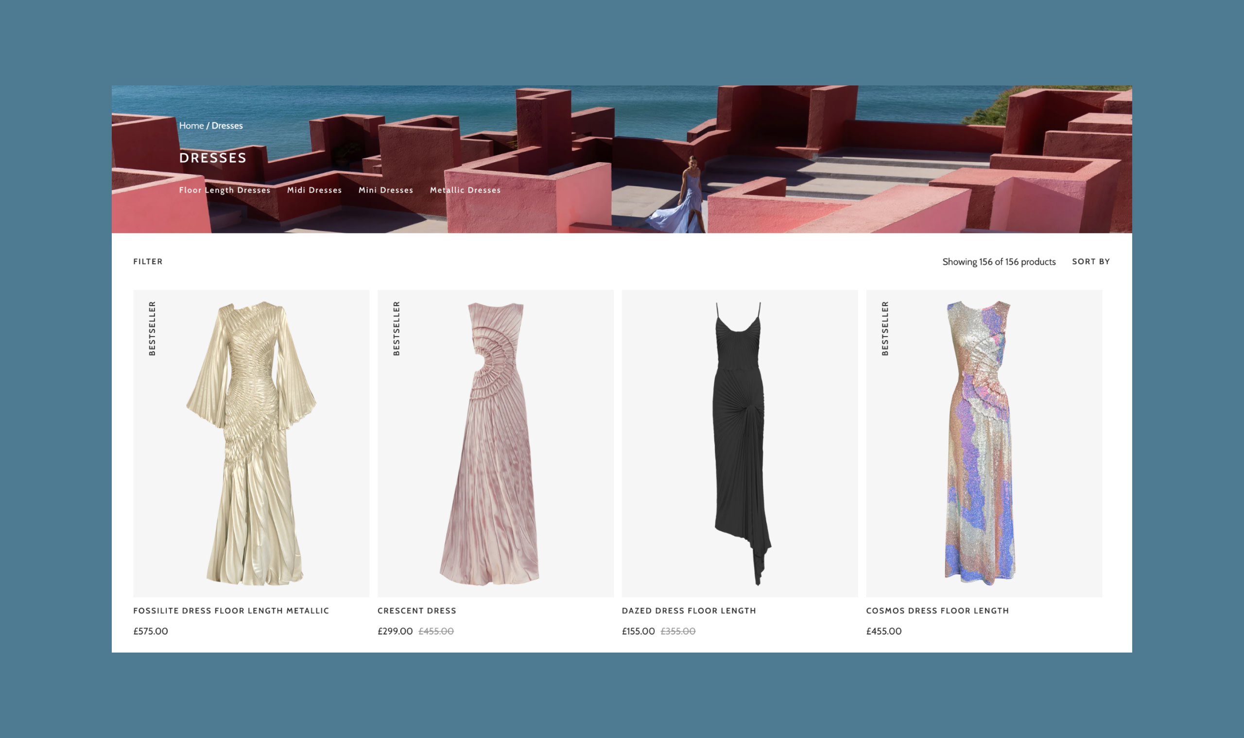Browse the Metallic Dresses category
The width and height of the screenshot is (1244, 738).
465,190
